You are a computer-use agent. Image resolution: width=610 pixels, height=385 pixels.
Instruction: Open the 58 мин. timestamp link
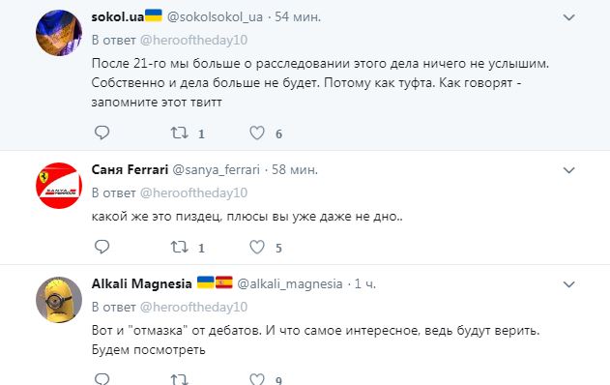pos(295,169)
